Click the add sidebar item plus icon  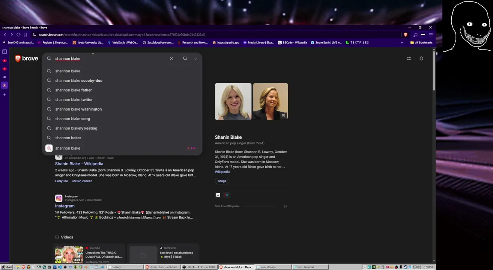click(x=5, y=94)
